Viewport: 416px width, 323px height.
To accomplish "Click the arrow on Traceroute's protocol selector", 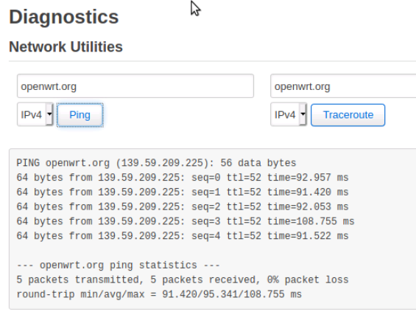I will [303, 114].
